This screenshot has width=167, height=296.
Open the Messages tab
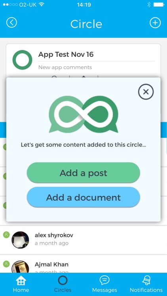click(104, 284)
